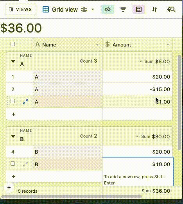Collapse group A using its triangle
Viewport: 183px width, 204px height.
(13, 61)
